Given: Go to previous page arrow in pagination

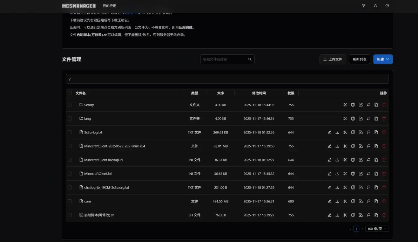Looking at the screenshot, I should coord(350,229).
